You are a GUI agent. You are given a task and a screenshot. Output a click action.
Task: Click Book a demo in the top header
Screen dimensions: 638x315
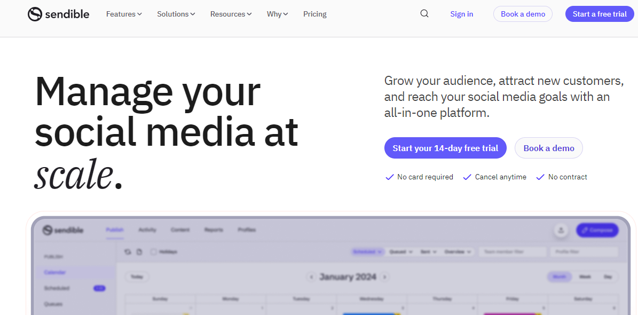pyautogui.click(x=523, y=14)
